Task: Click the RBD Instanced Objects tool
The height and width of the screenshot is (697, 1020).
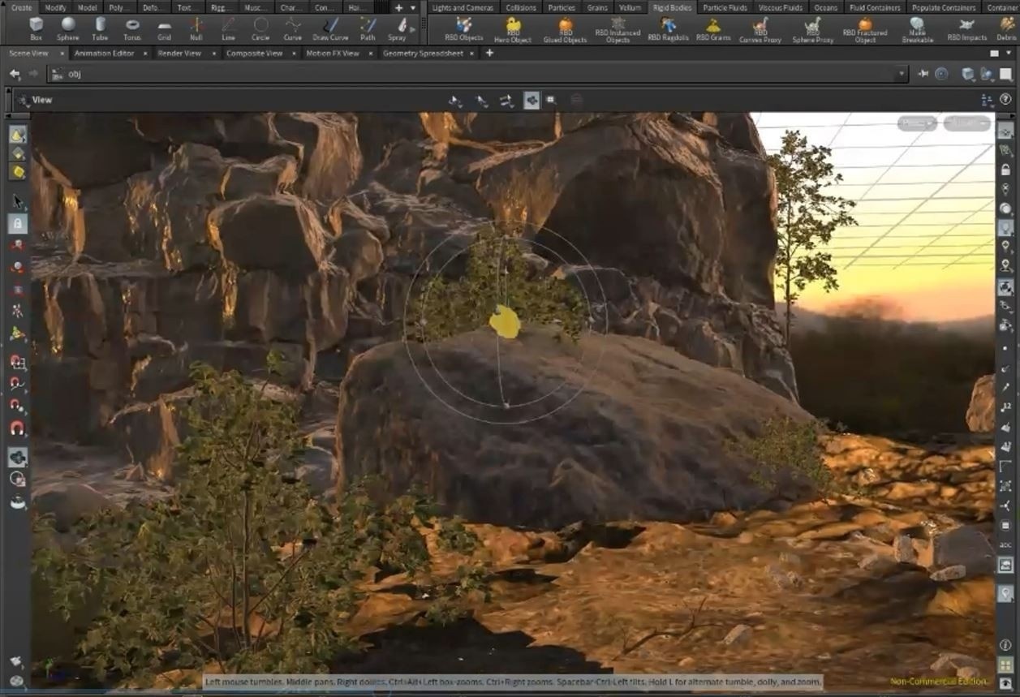Action: (x=618, y=29)
